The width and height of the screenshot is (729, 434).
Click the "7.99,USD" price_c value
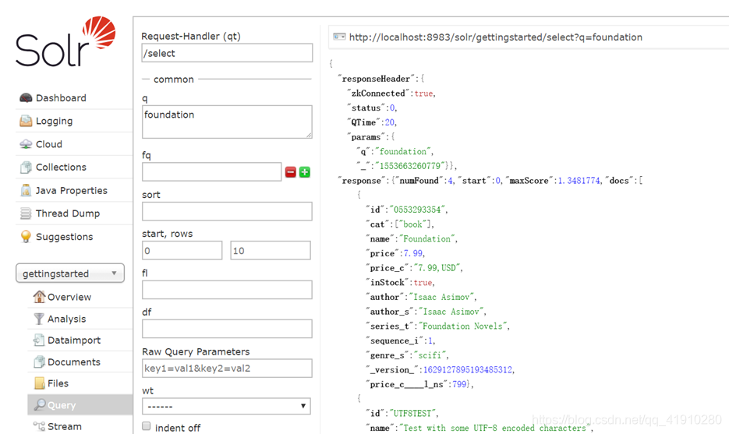click(x=437, y=268)
